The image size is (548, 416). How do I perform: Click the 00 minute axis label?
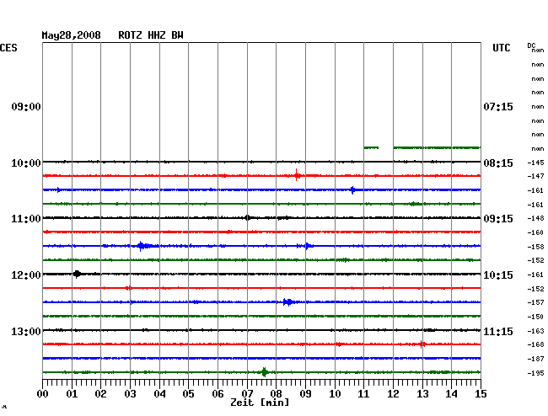[43, 394]
